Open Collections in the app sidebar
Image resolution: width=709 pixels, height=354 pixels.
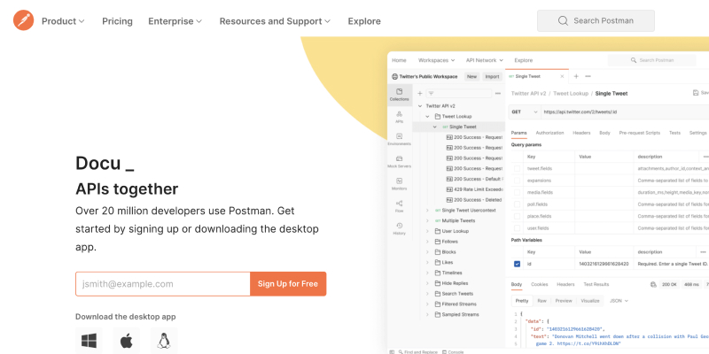400,95
